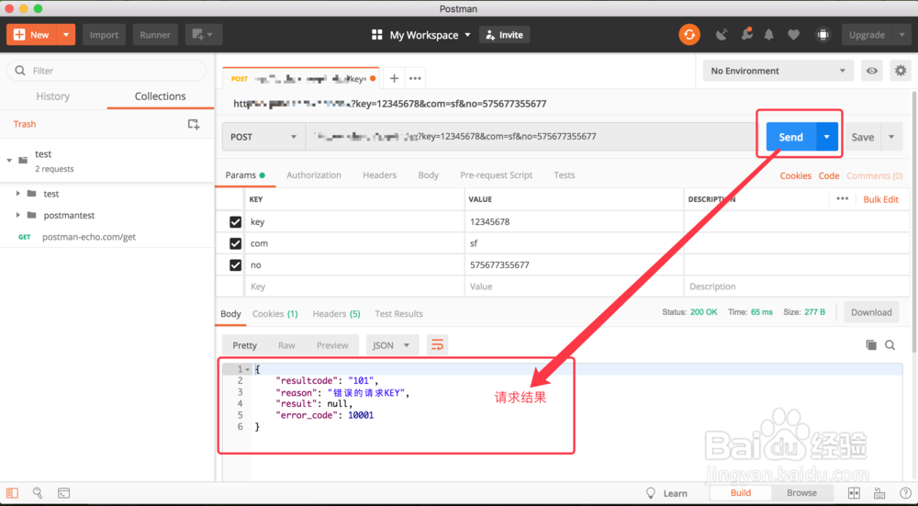Collapse the test collection
The image size is (918, 506).
point(9,160)
